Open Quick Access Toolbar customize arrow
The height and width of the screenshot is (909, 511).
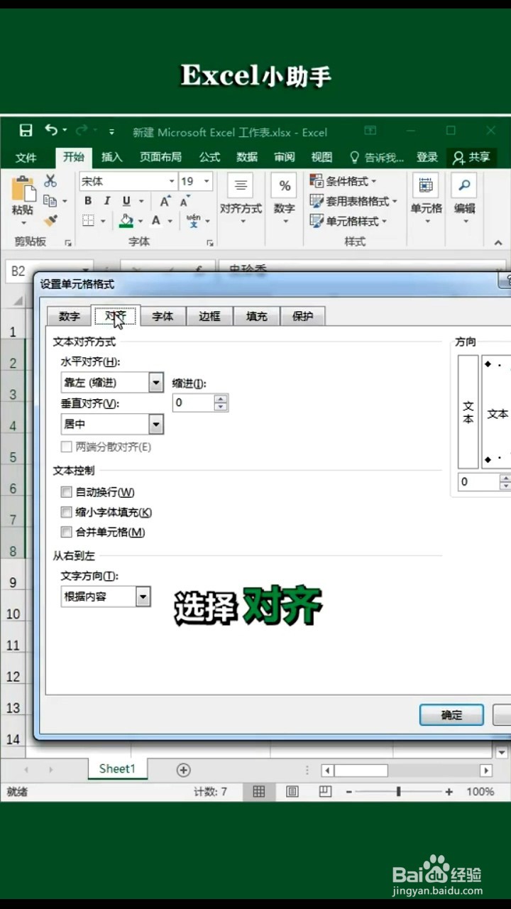pos(111,131)
